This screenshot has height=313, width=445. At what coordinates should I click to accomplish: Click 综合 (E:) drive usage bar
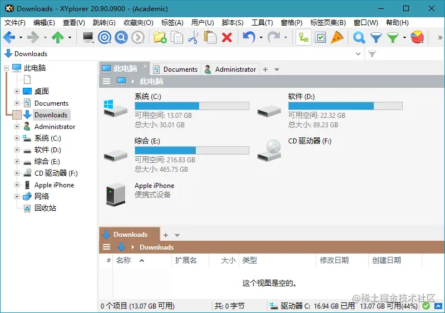pos(192,151)
